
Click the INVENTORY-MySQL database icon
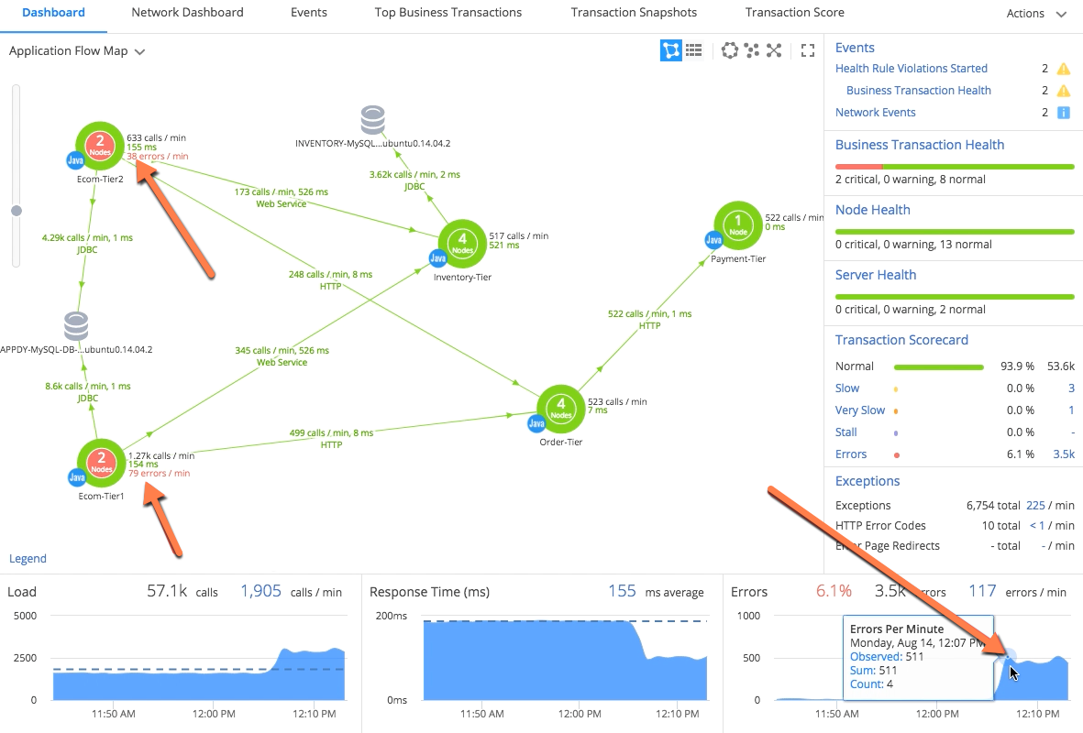click(x=373, y=120)
